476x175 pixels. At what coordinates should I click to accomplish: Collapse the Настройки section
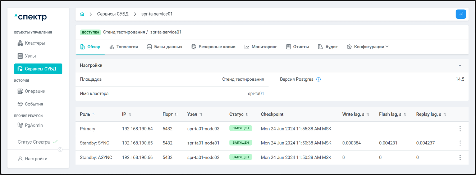460,66
